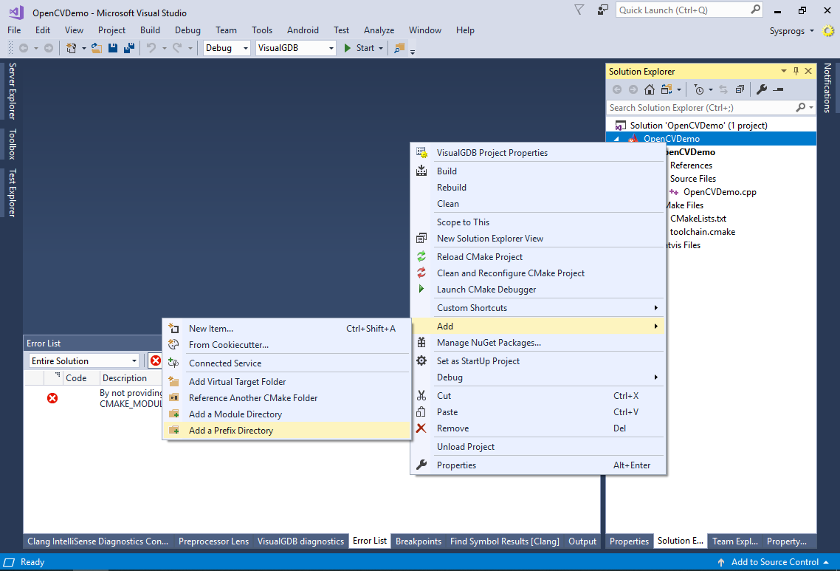Click the red error icon in the list row
The width and height of the screenshot is (840, 571).
tap(52, 398)
